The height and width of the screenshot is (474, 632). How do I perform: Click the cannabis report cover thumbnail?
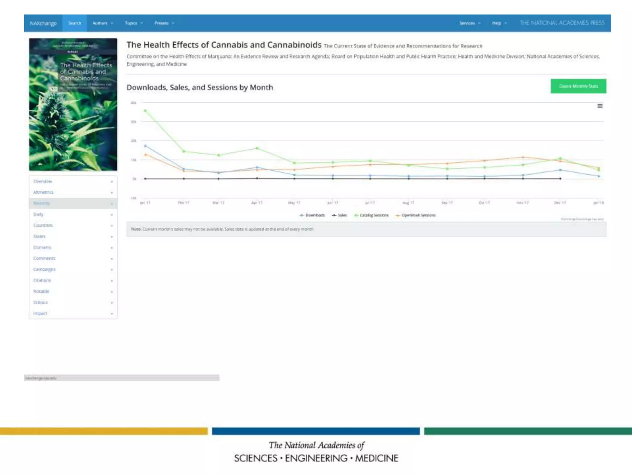coord(73,104)
